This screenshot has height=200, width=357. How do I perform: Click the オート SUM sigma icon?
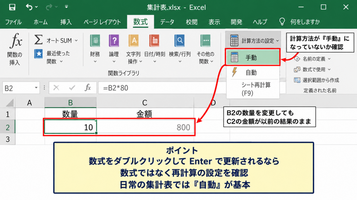coord(38,40)
